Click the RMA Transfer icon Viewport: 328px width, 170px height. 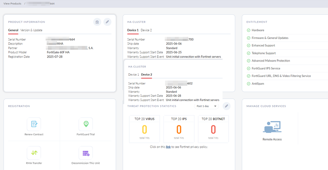pos(34,153)
